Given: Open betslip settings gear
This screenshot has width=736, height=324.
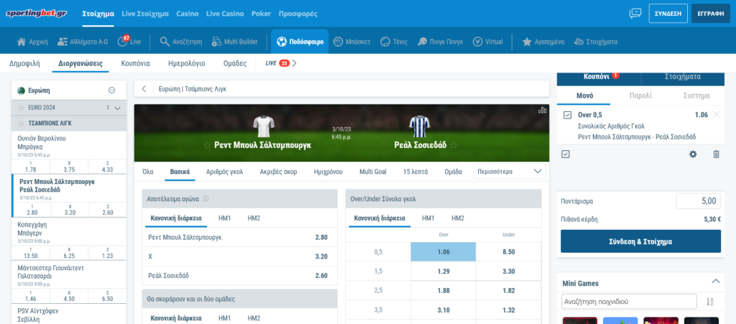Looking at the screenshot, I should coord(693,154).
